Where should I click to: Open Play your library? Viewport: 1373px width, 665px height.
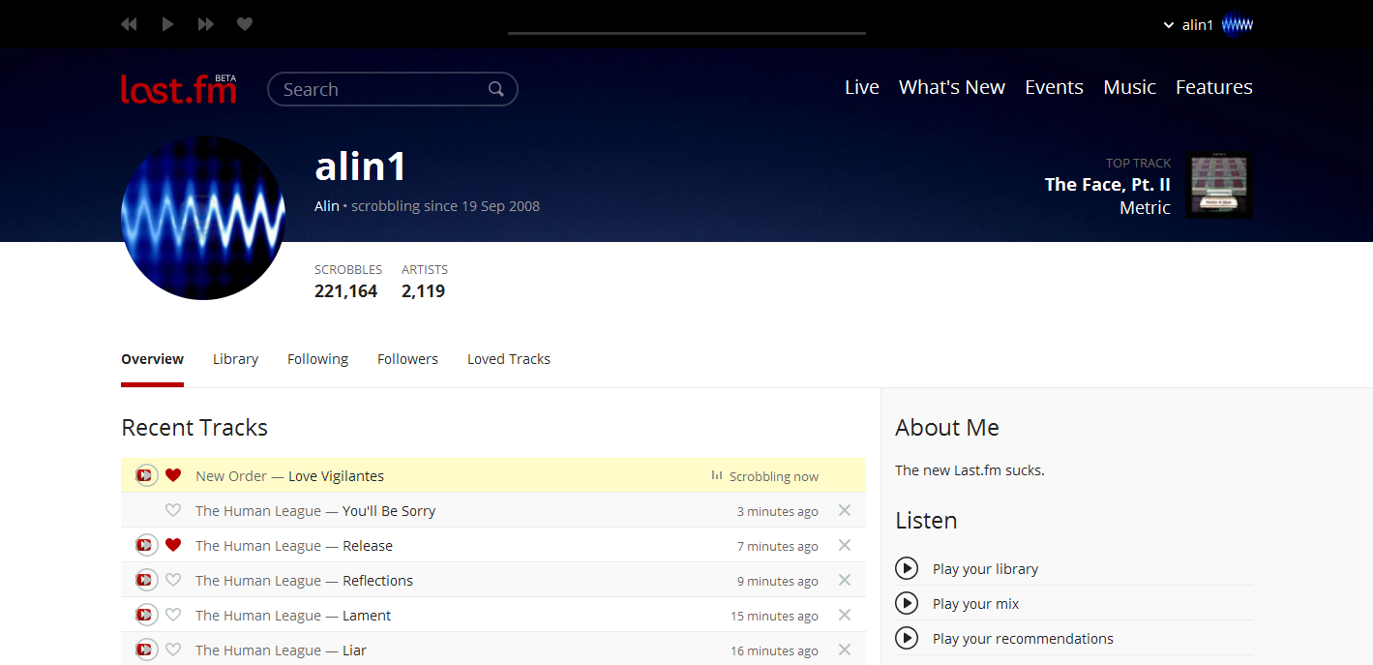985,568
